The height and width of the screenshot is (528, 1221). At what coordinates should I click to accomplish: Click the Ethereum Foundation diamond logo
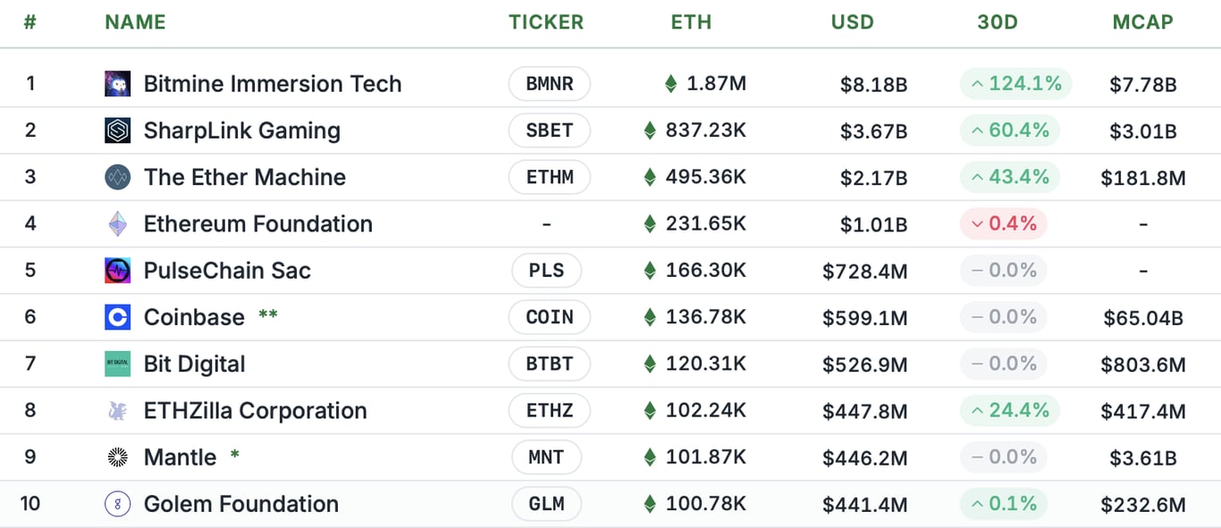(x=117, y=223)
